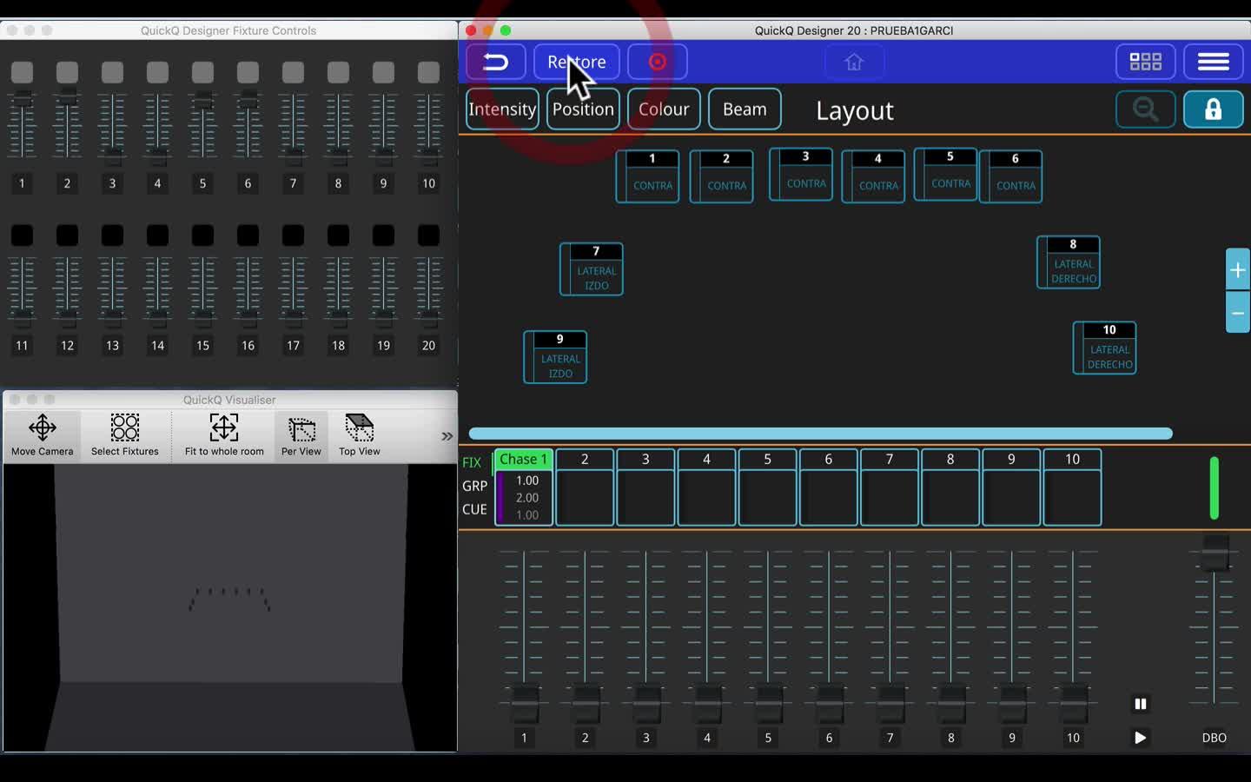This screenshot has height=782, width=1251.
Task: Zoom out with minus button
Action: point(1238,313)
